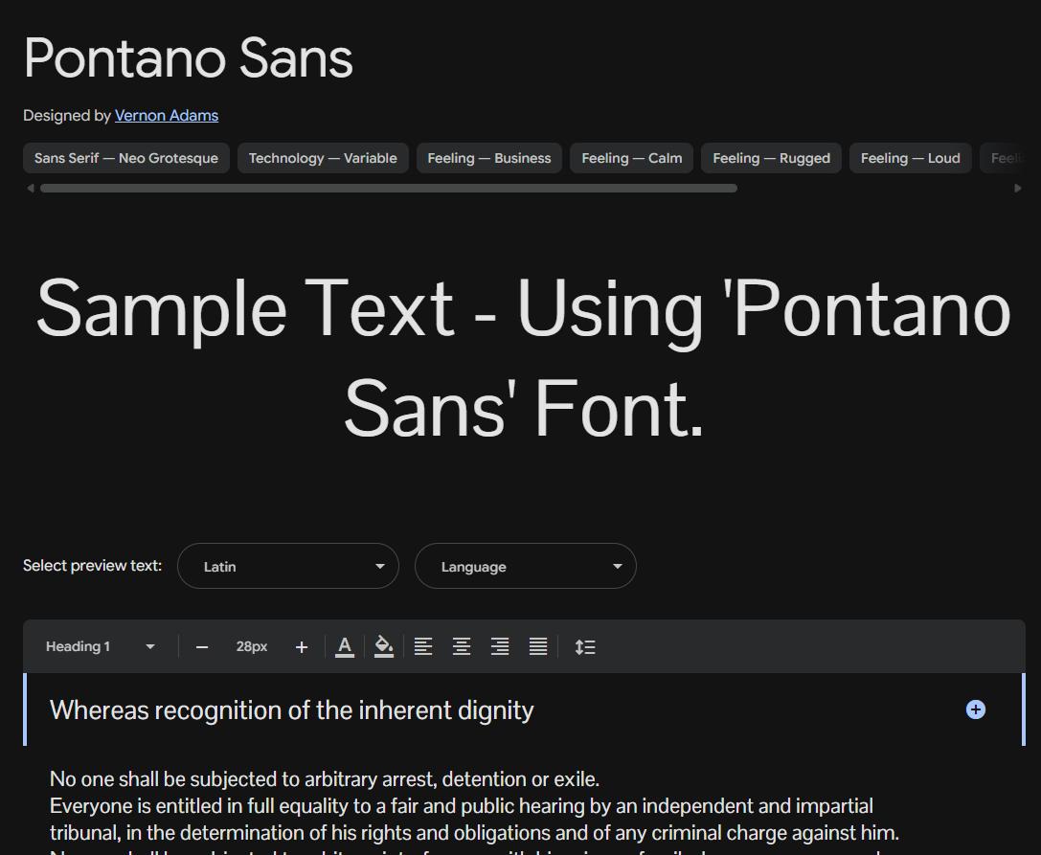Open the Heading 1 style dropdown
This screenshot has height=855, width=1041.
click(101, 646)
